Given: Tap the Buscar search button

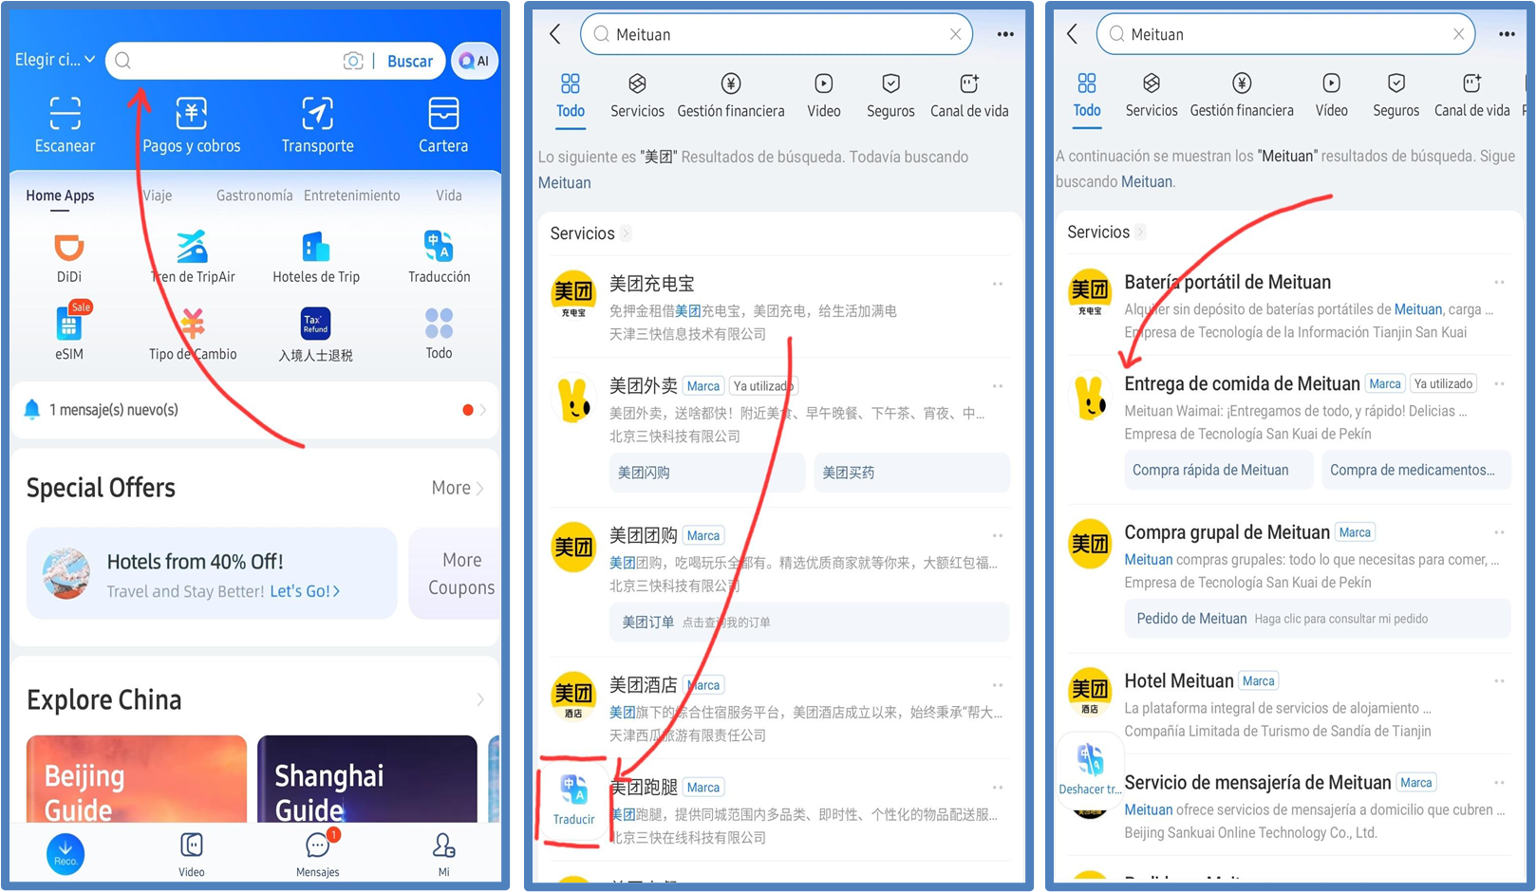Looking at the screenshot, I should click(x=410, y=62).
